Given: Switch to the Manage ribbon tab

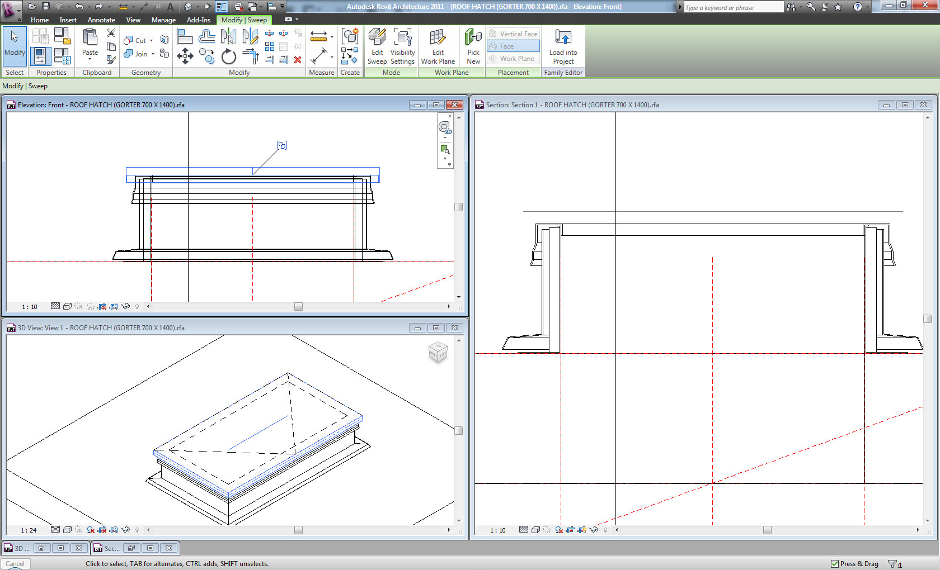Looking at the screenshot, I should pyautogui.click(x=163, y=20).
